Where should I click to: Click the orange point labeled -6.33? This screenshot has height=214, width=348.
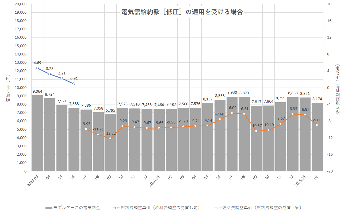click(x=293, y=114)
